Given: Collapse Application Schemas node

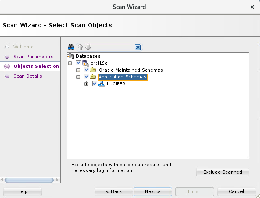Looking at the screenshot, I should pos(78,77).
